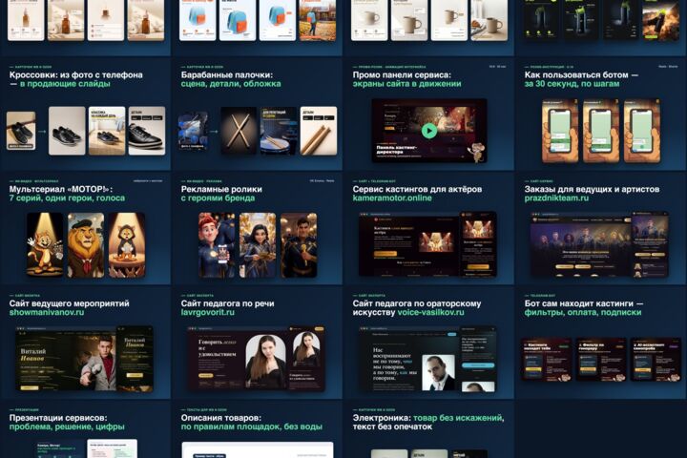Viewport: 687px width, 458px height.
Task: Open the third casting bot feature card
Action: click(656, 360)
